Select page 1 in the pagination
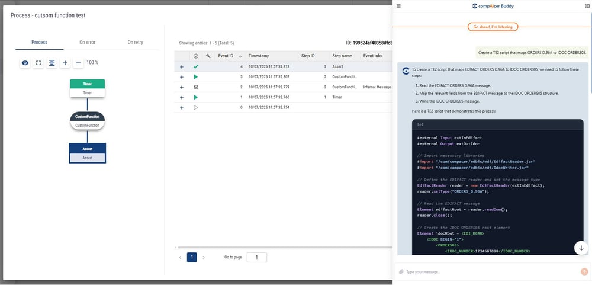The image size is (592, 285). [x=192, y=257]
